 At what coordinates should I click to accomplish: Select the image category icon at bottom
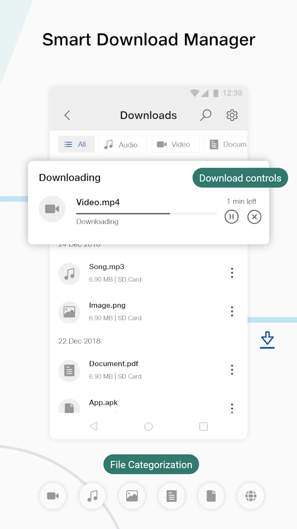(132, 496)
